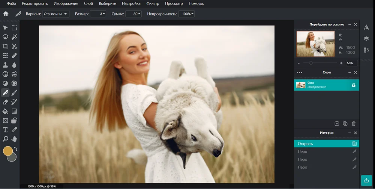Image resolution: width=375 pixels, height=189 pixels.
Task: Select the Text tool
Action: [5, 130]
